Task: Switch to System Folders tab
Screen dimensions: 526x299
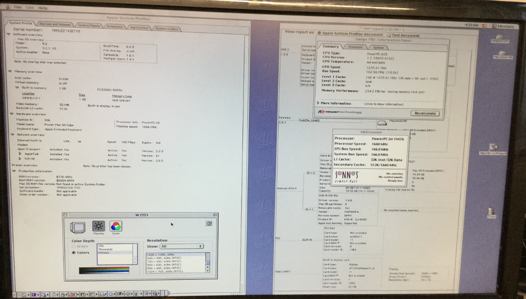Action: [167, 28]
